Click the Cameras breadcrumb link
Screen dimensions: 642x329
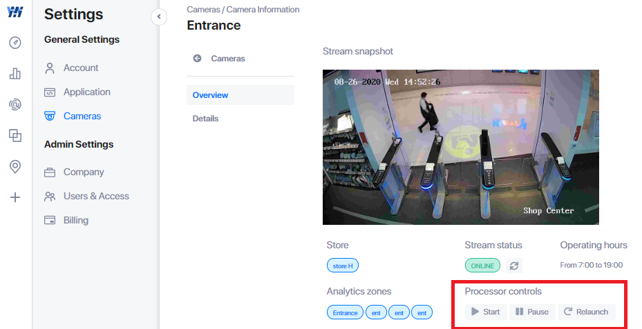click(203, 10)
